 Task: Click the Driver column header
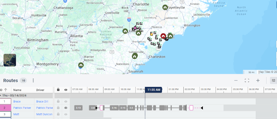tap(40, 90)
